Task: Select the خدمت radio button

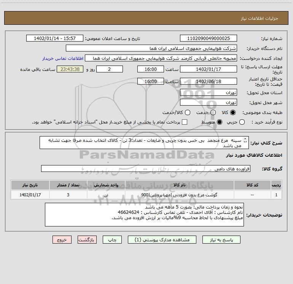Action: point(213,112)
